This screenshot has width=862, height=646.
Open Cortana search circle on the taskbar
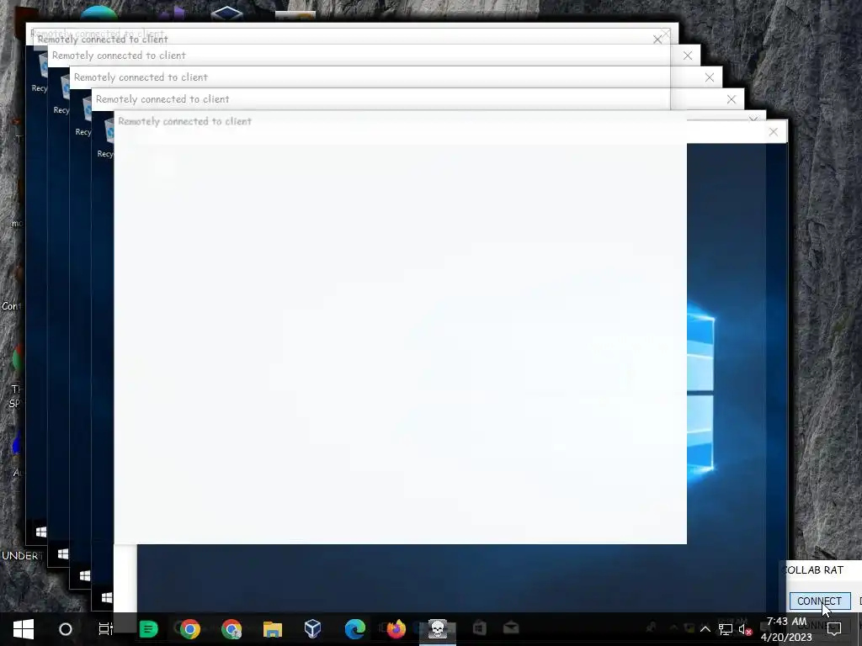point(66,629)
